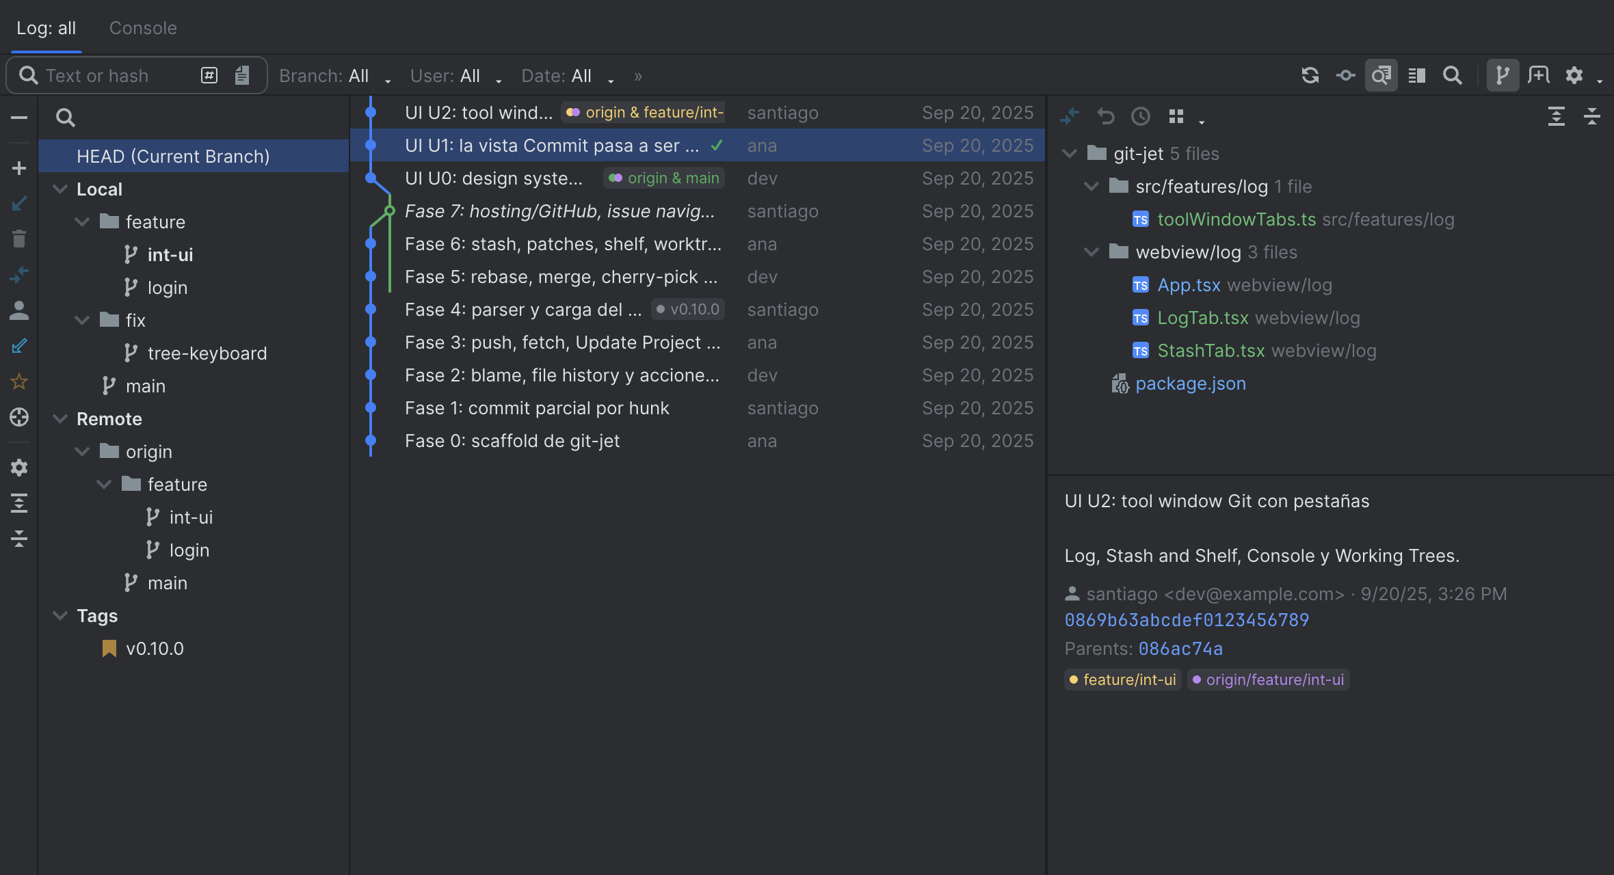Click parent commit link 086ac74a
The image size is (1614, 875).
pos(1180,648)
